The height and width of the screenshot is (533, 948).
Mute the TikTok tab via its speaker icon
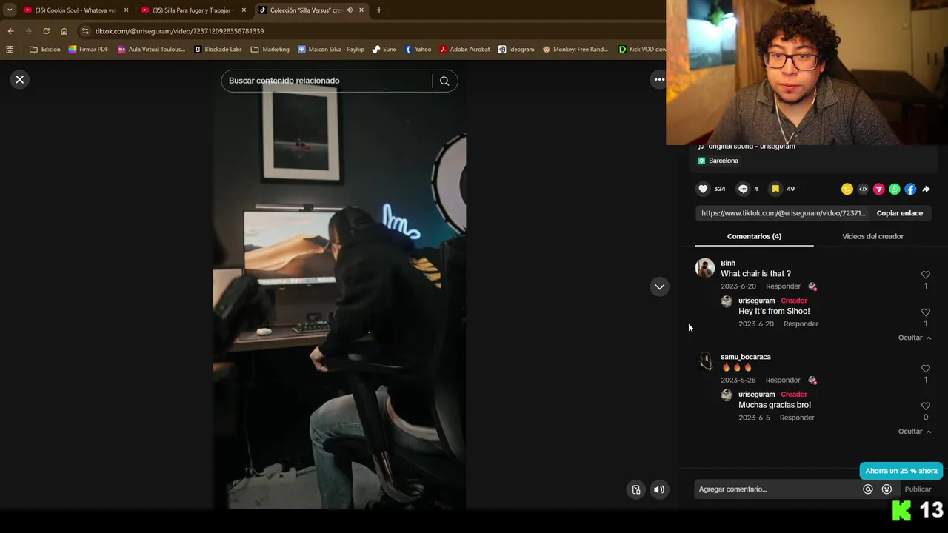click(x=349, y=10)
